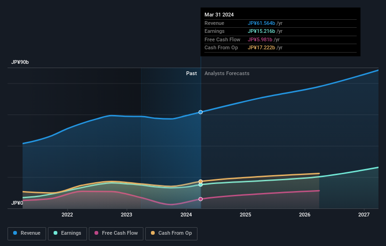Click the Free Cash Flow label in tooltip

point(222,39)
